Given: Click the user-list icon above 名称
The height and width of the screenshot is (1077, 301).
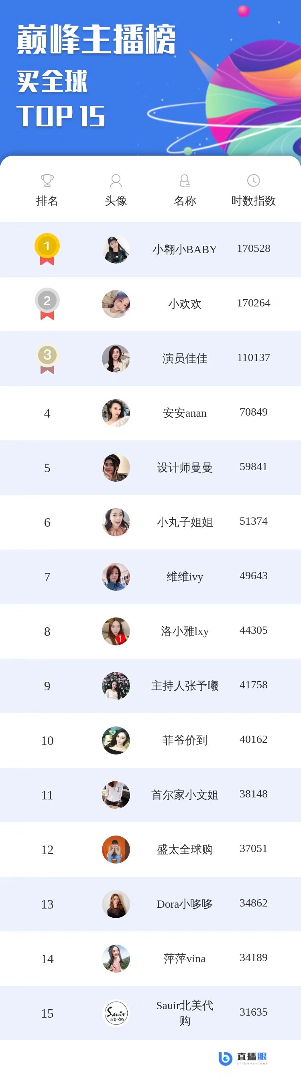Looking at the screenshot, I should coord(184,180).
